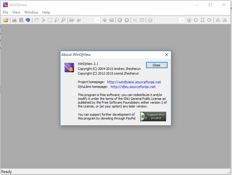Open the File menu
The image size is (232, 175).
pos(5,12)
